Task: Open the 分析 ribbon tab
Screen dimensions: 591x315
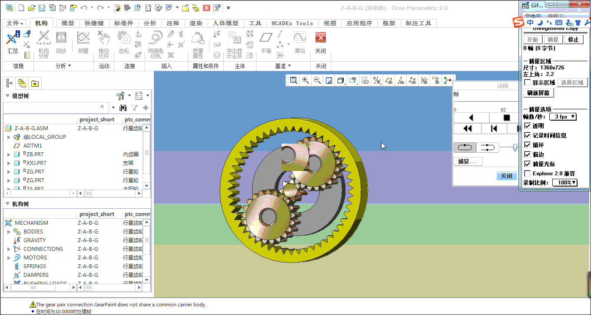Action: (x=150, y=23)
